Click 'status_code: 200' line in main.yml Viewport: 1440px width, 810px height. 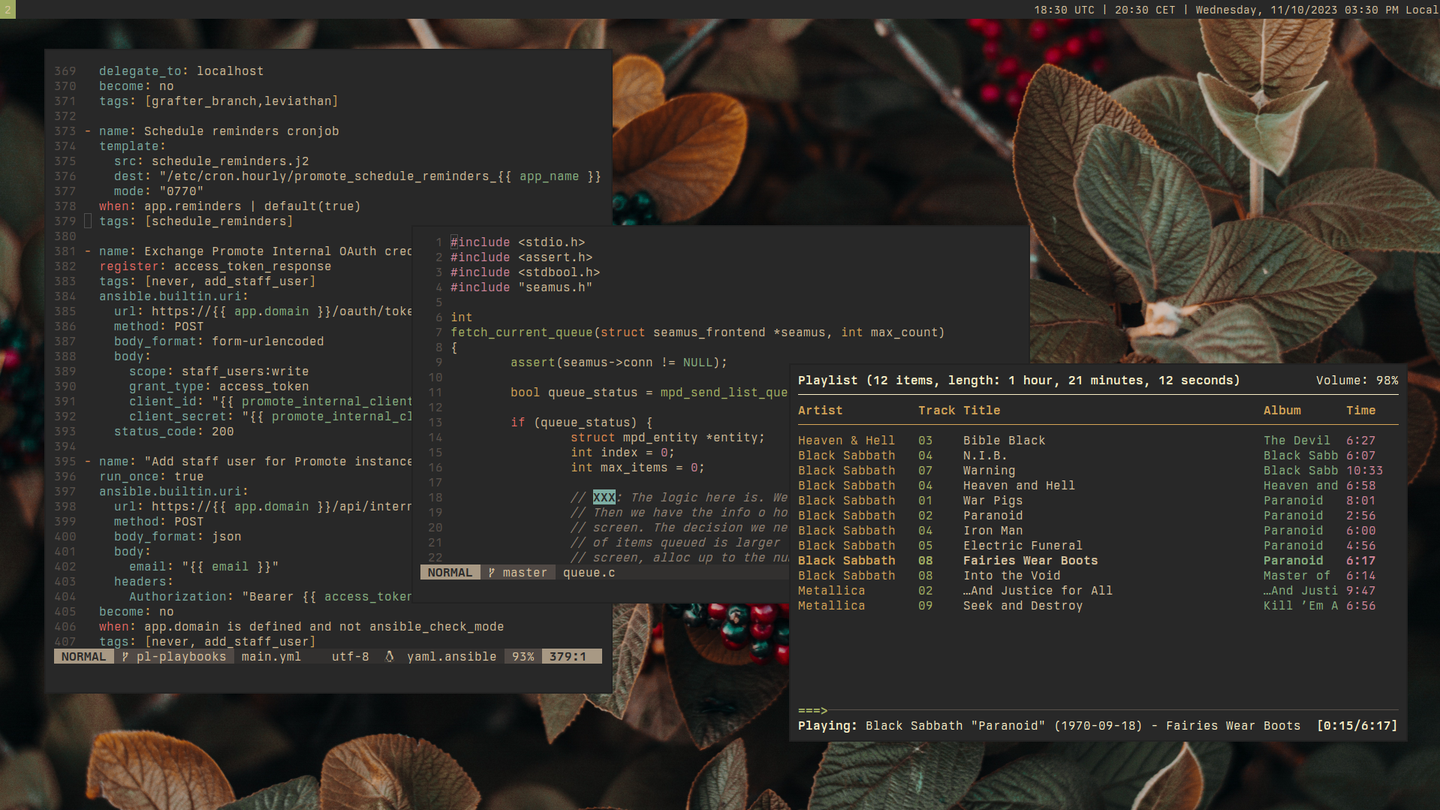point(173,432)
